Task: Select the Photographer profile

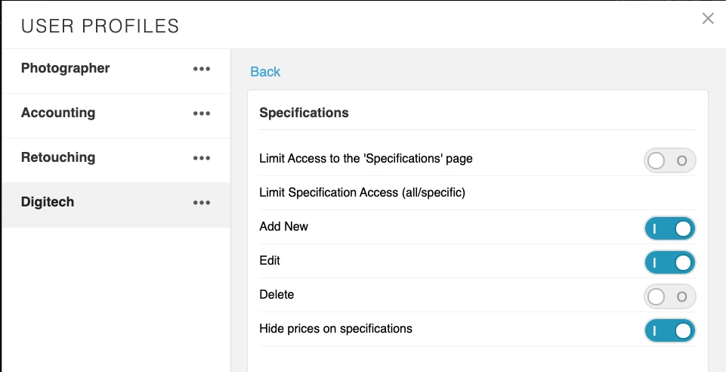Action: click(66, 68)
